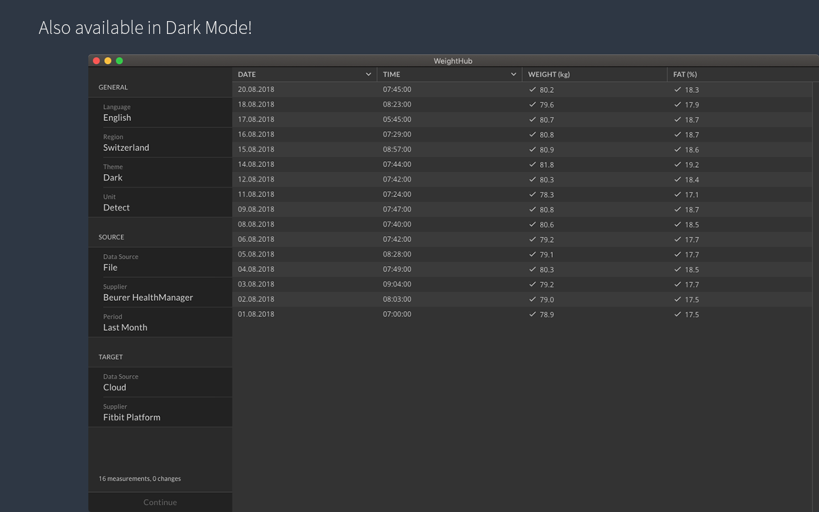
Task: Click time cell 07:29:00
Action: pyautogui.click(x=397, y=134)
